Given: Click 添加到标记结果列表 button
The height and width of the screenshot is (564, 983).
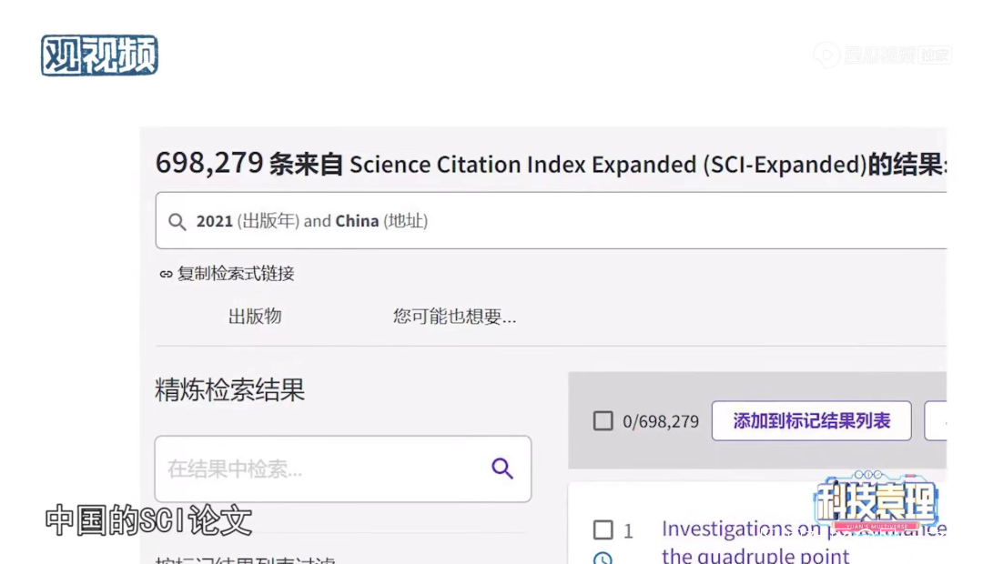Looking at the screenshot, I should point(811,420).
